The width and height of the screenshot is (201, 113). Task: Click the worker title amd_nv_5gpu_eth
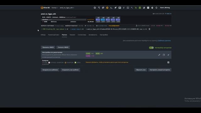point(48,14)
